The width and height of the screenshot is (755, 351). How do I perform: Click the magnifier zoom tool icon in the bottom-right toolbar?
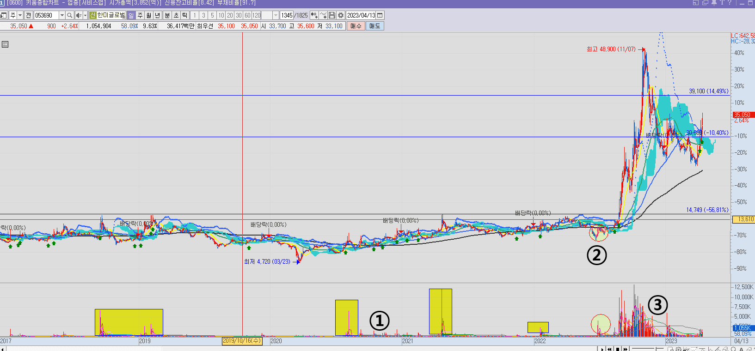[x=733, y=349]
